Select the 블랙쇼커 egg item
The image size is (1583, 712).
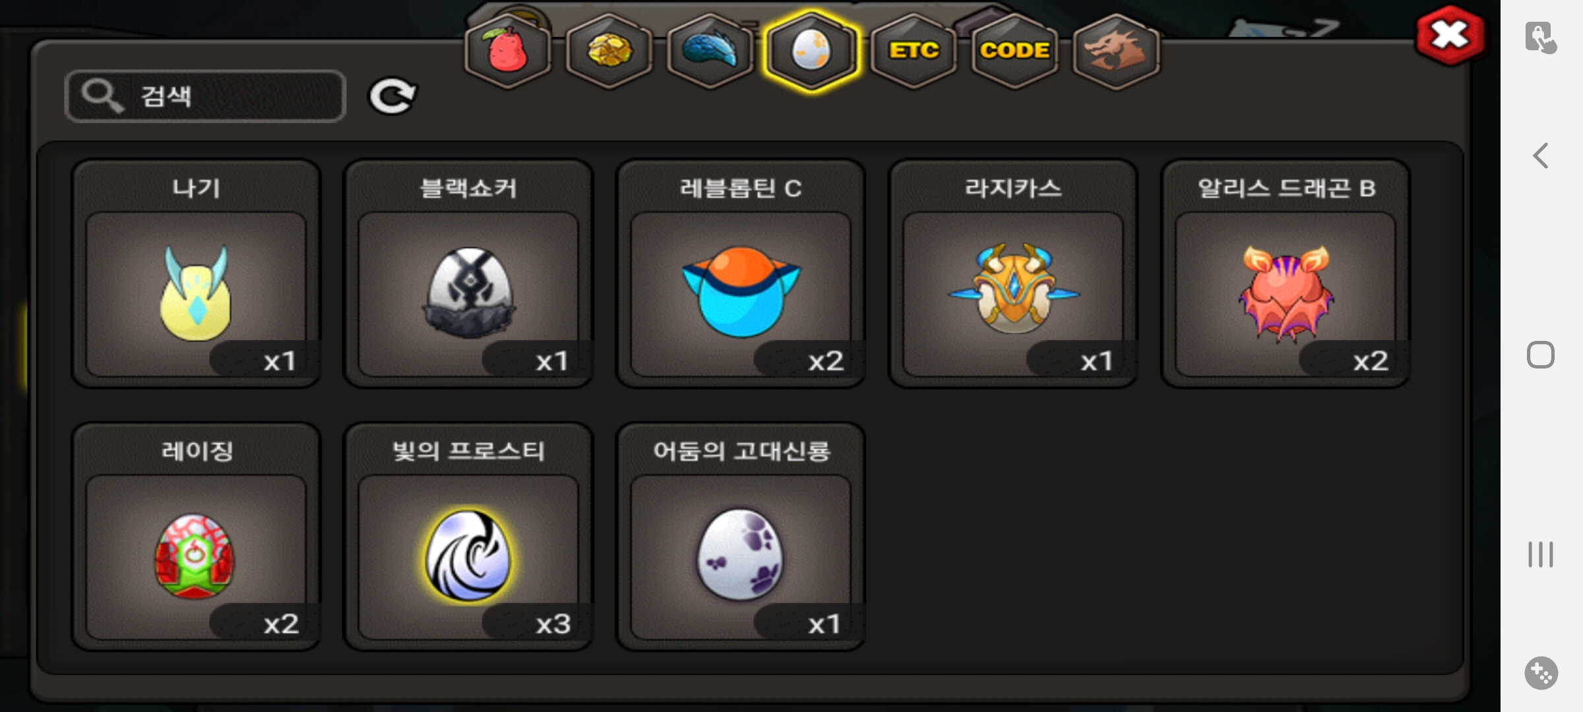tap(469, 274)
